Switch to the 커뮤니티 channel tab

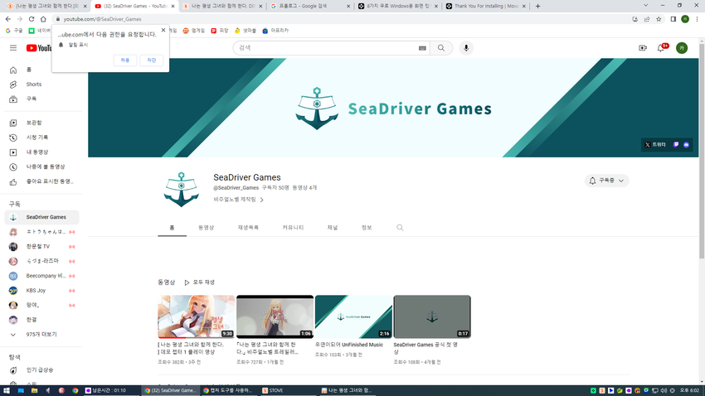(x=293, y=228)
